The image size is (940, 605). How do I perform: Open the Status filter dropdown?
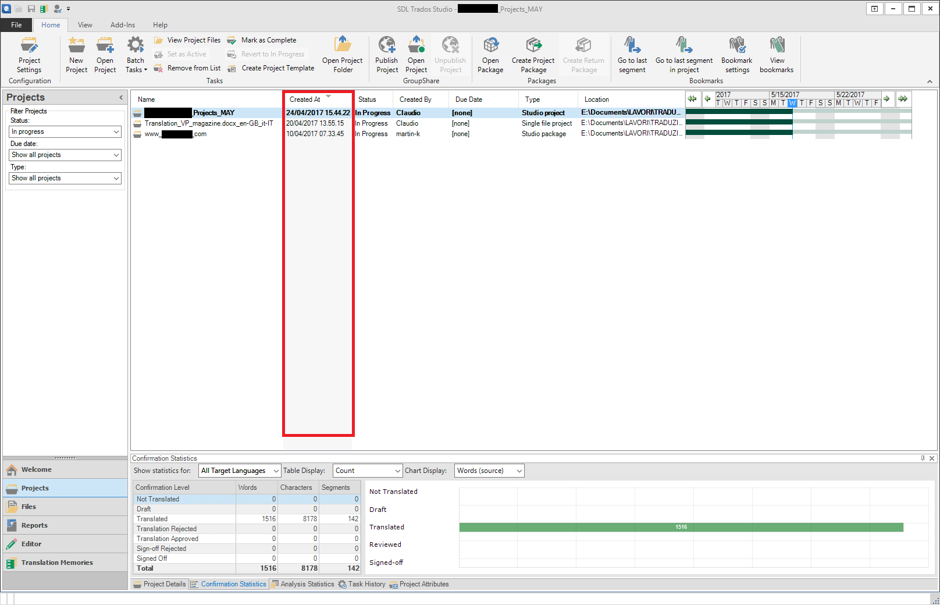tap(65, 132)
